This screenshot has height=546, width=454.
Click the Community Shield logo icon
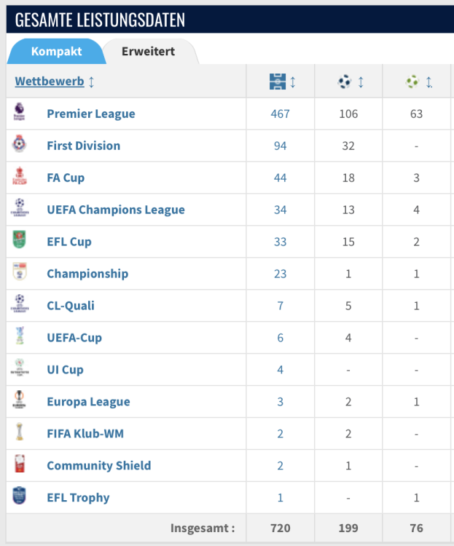[19, 465]
